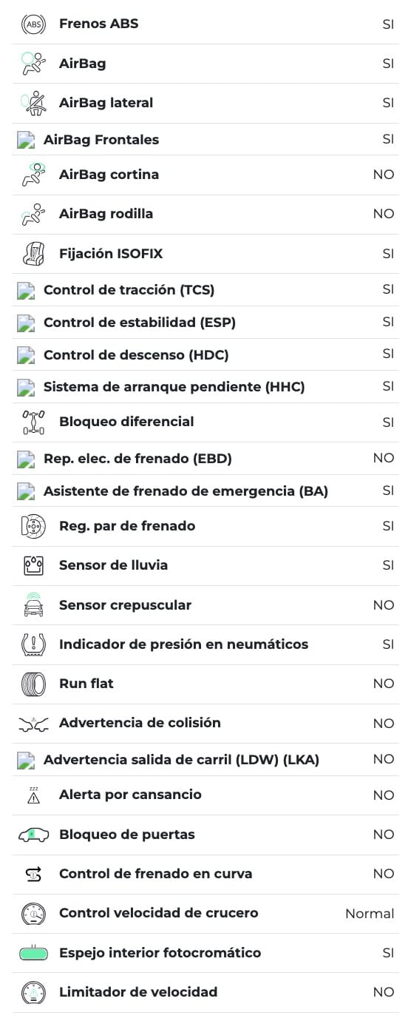Click the Limitador de velocidad gauge icon
The height and width of the screenshot is (1024, 411).
(x=33, y=992)
